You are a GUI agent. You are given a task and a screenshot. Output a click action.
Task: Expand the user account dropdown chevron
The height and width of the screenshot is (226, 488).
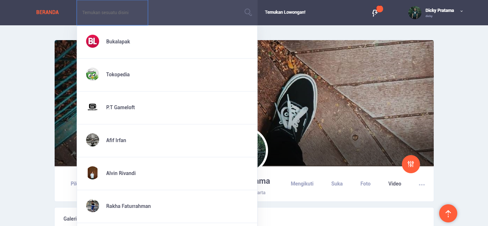[x=461, y=11]
